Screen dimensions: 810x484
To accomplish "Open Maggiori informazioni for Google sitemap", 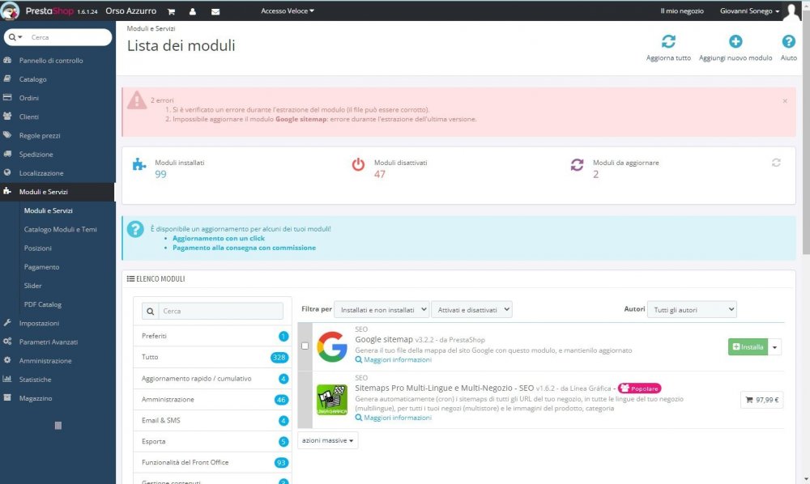I will pos(394,359).
